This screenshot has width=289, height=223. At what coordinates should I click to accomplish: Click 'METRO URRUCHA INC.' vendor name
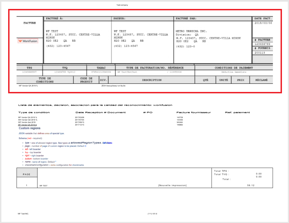[191, 31]
